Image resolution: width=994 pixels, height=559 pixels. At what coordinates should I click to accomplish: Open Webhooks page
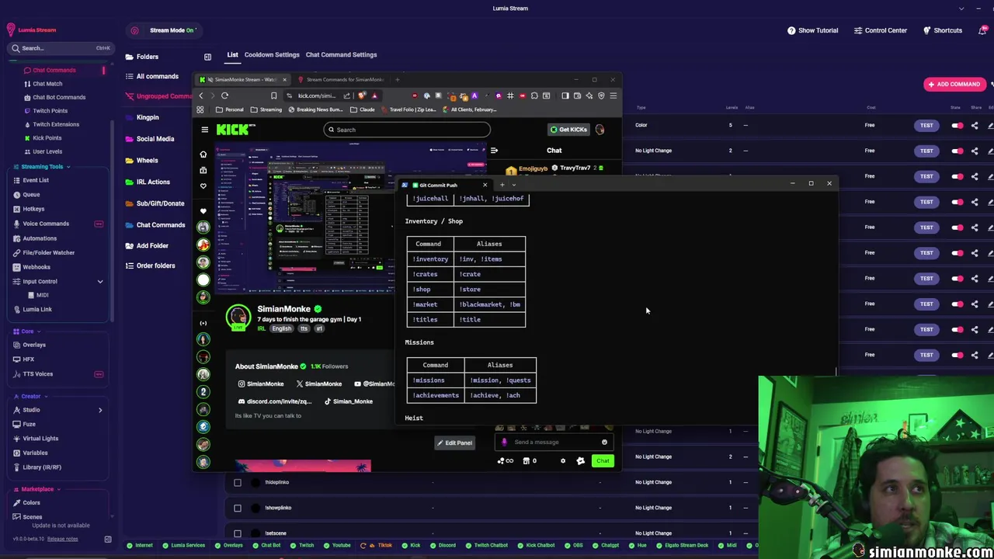tap(36, 267)
